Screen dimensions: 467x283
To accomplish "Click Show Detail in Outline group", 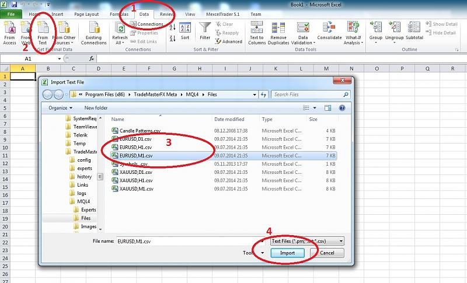I will pos(441,24).
